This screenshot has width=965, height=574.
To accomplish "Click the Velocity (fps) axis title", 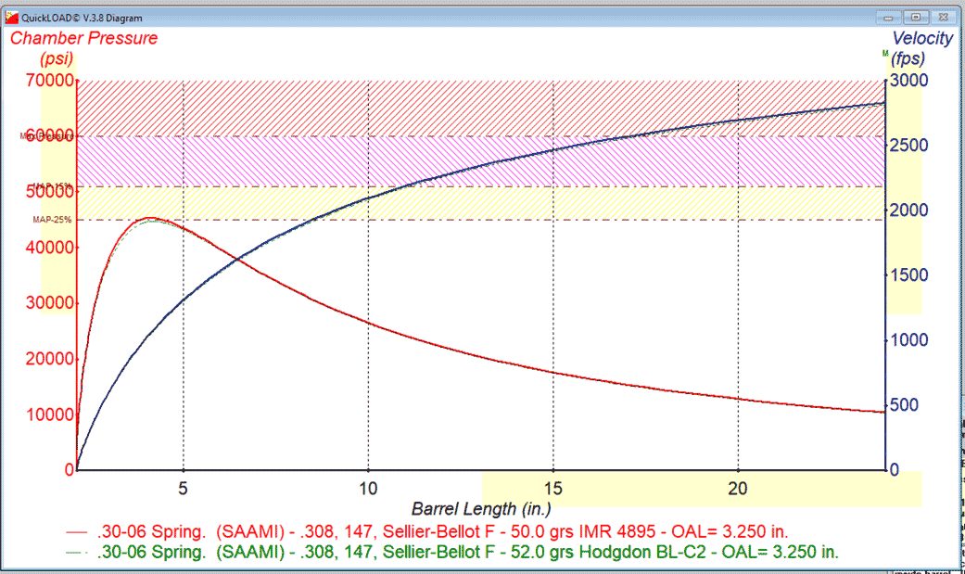I will (x=921, y=48).
